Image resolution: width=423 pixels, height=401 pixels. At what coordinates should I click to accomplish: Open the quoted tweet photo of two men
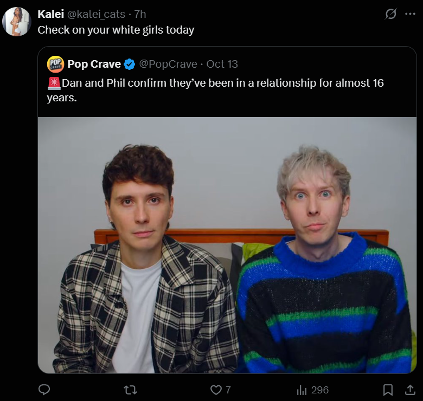pos(227,245)
